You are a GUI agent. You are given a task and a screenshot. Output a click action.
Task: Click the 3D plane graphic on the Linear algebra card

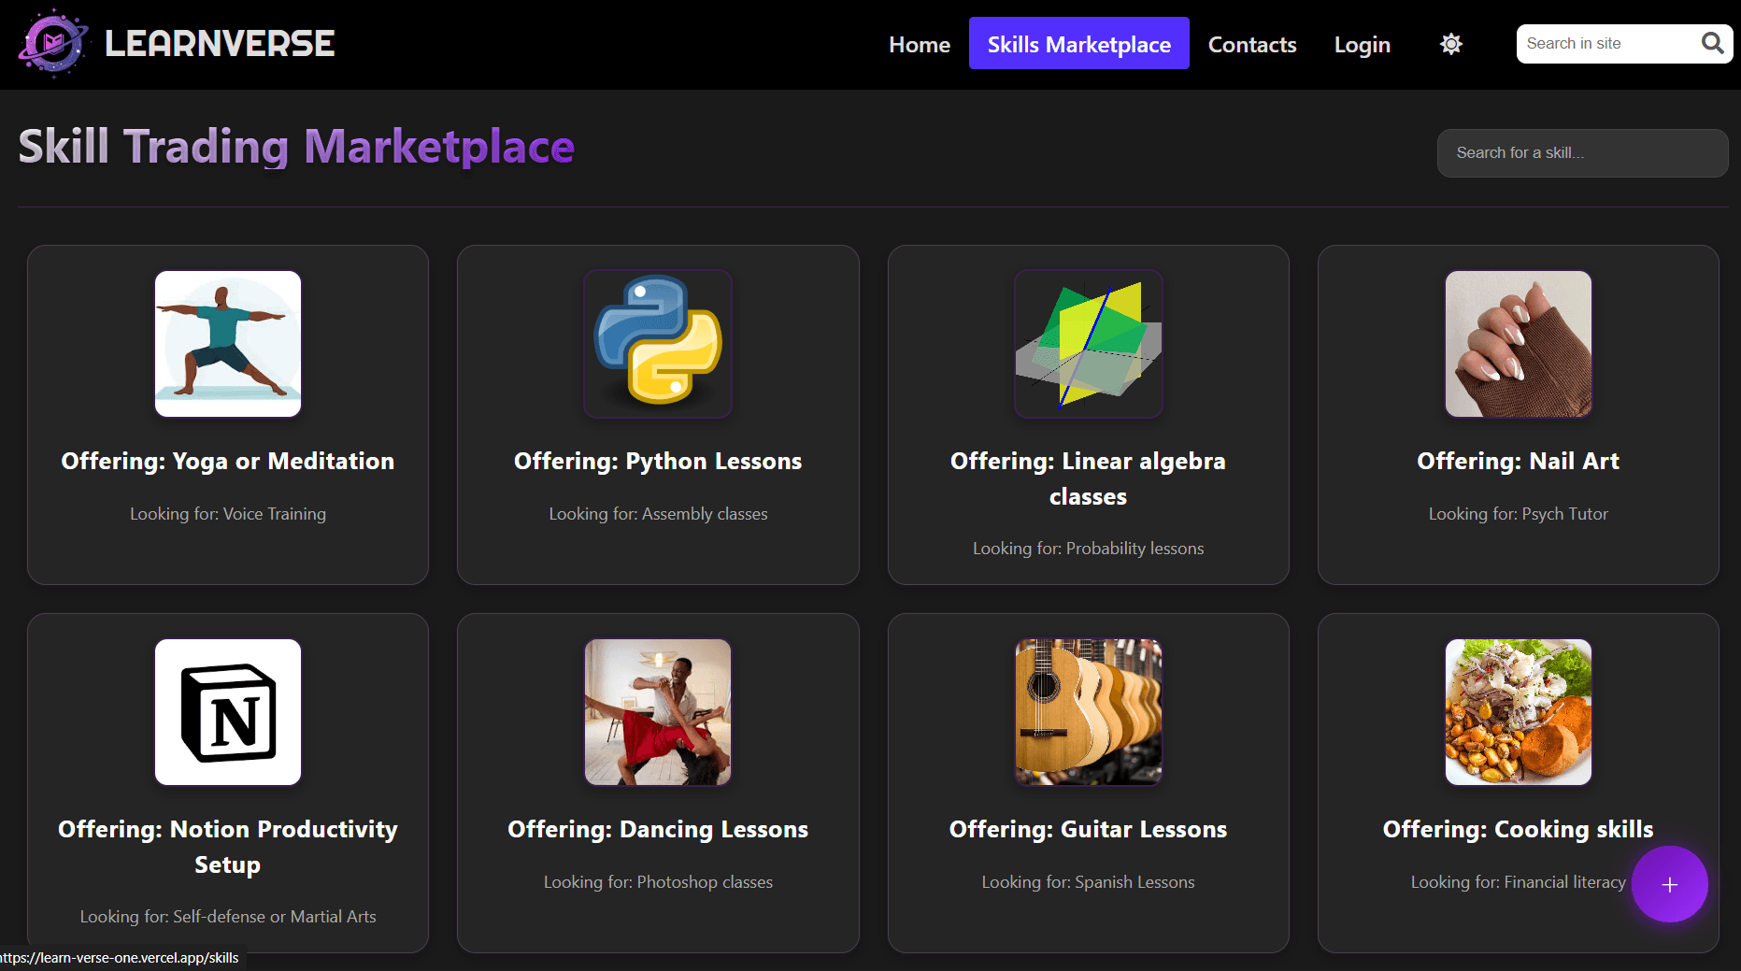coord(1088,343)
